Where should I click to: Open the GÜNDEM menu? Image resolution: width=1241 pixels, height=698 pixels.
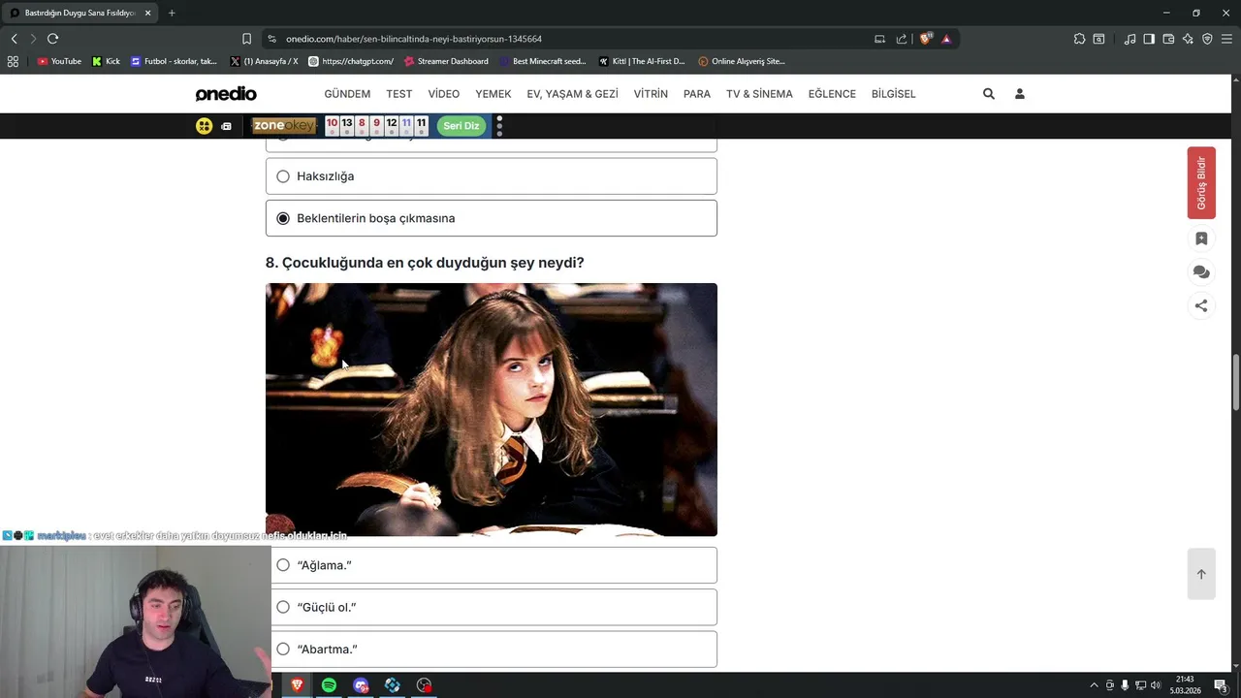pyautogui.click(x=347, y=94)
